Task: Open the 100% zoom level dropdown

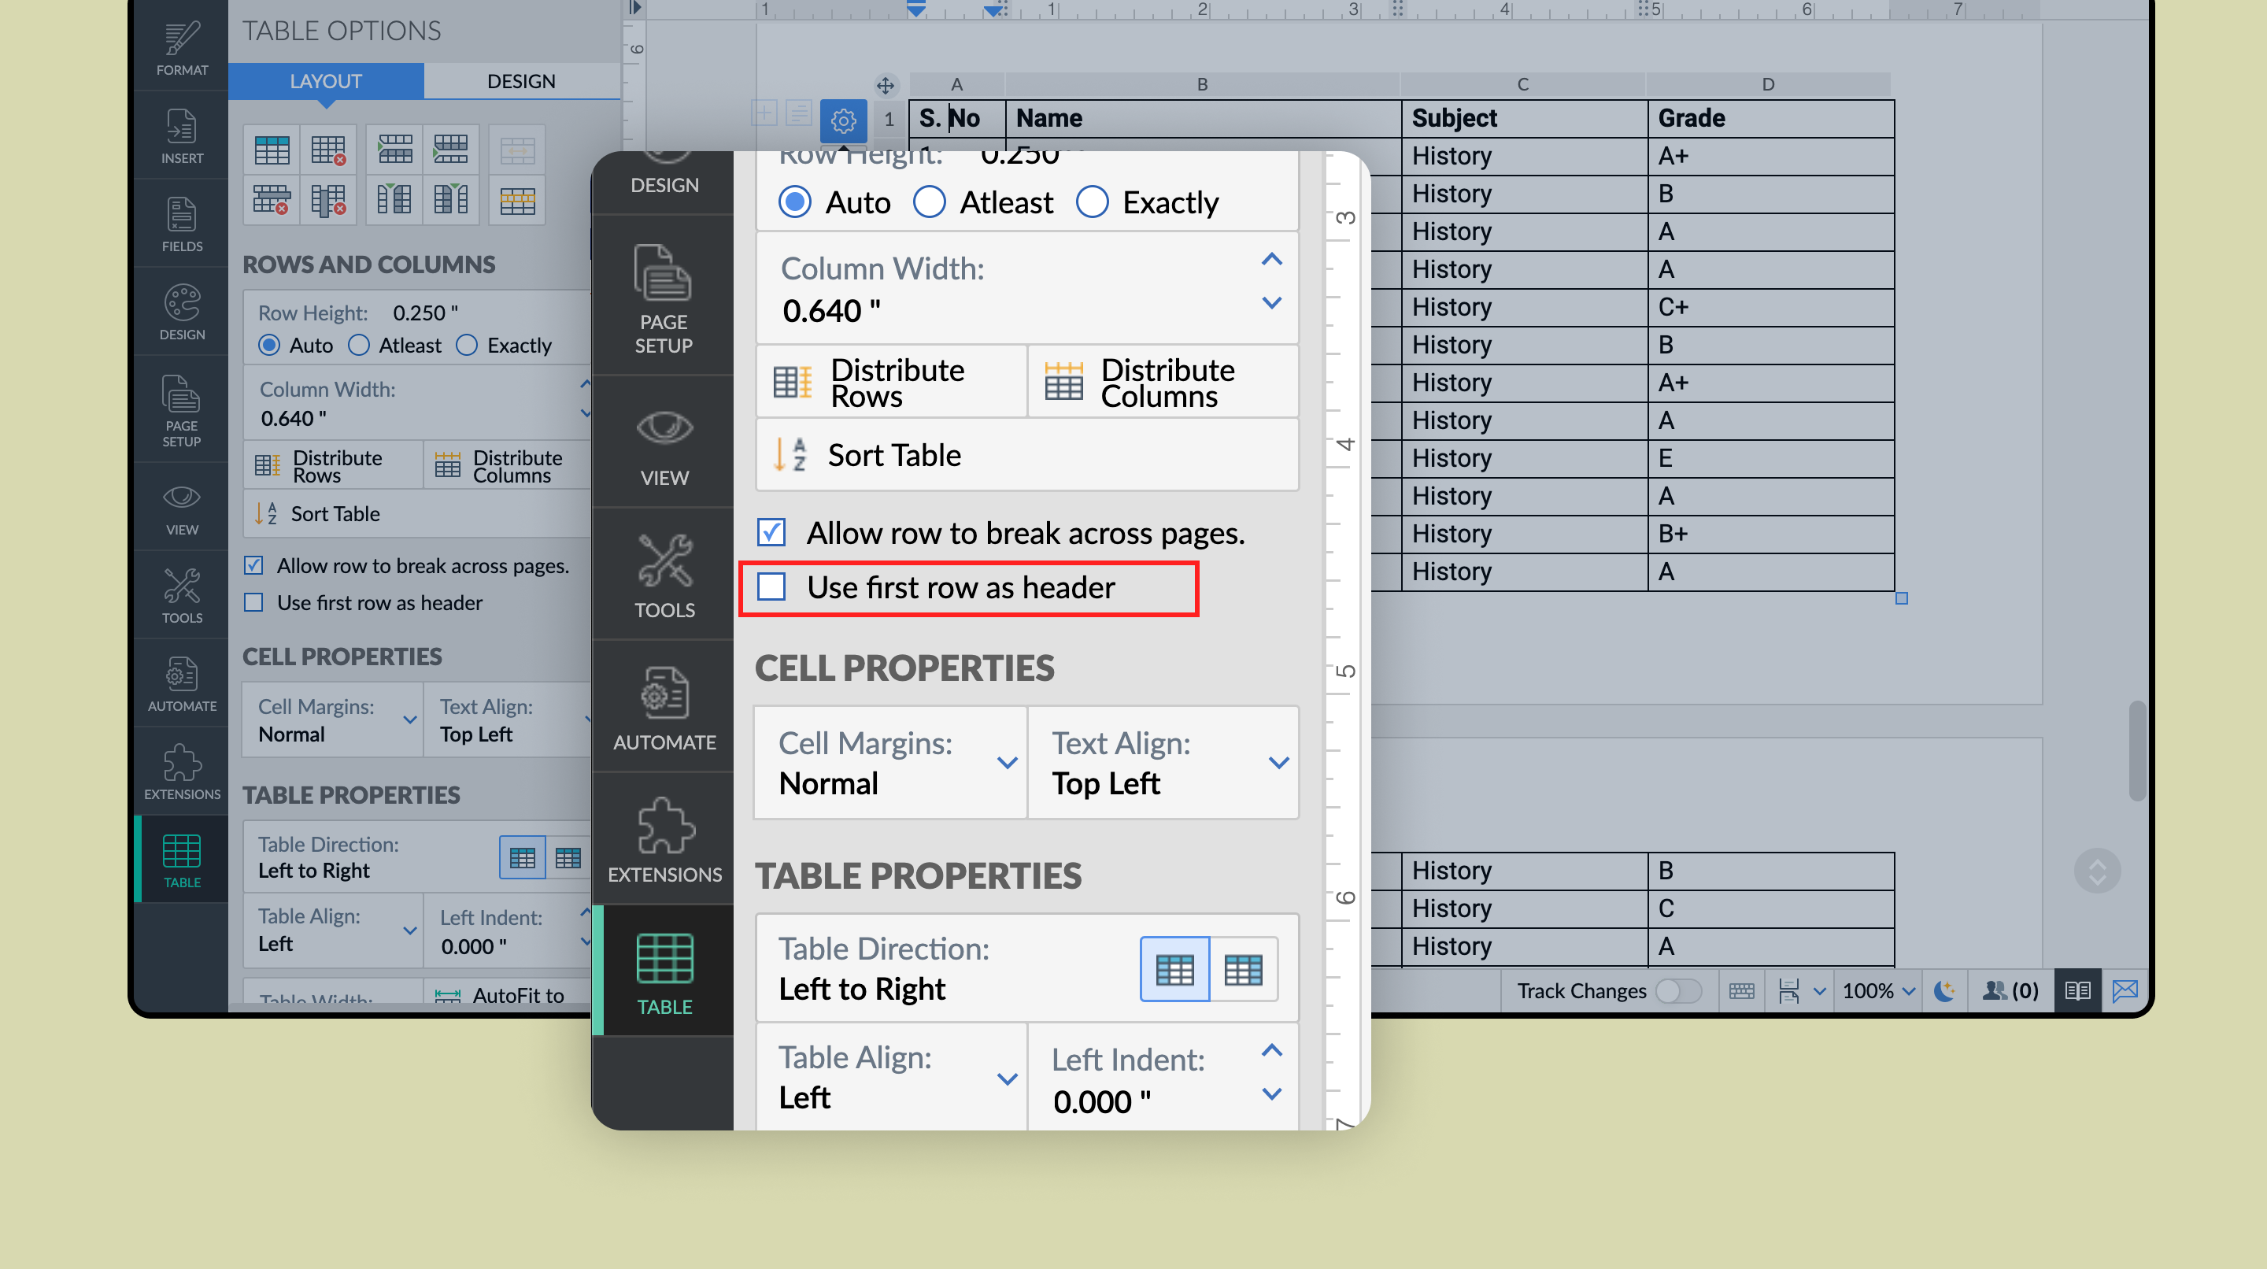Action: pyautogui.click(x=1878, y=991)
